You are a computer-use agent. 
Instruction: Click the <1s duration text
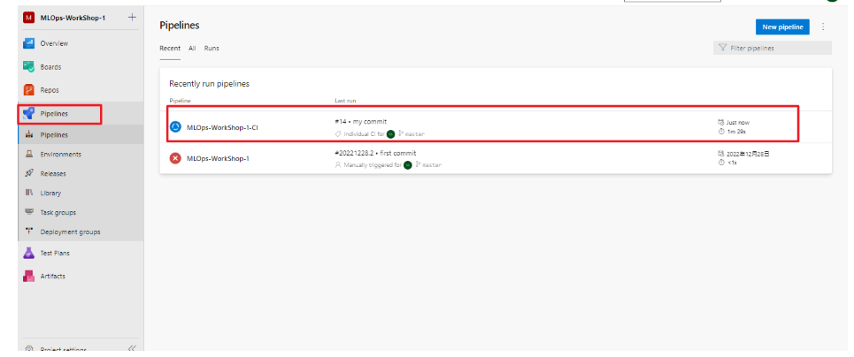(732, 163)
